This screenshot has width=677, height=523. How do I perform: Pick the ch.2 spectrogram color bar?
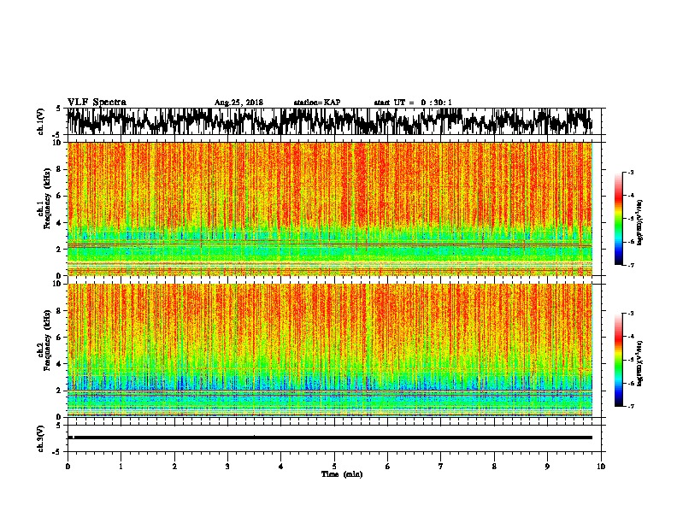click(x=618, y=360)
